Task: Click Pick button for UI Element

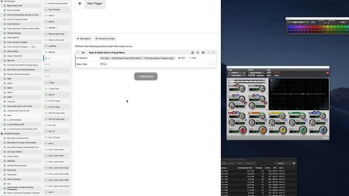Action: coord(182,58)
